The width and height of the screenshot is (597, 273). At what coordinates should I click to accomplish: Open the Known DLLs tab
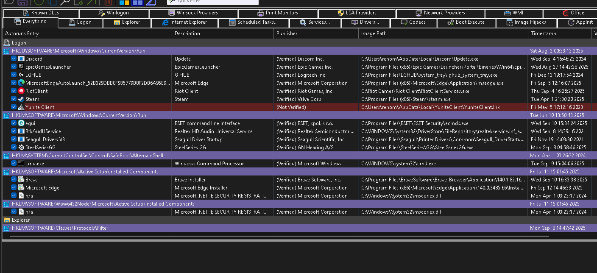pos(40,13)
